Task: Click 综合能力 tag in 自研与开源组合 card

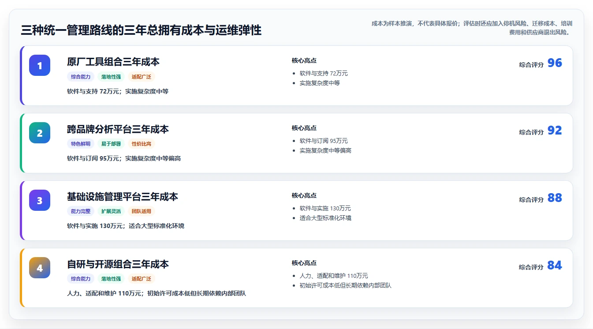Action: pyautogui.click(x=81, y=279)
